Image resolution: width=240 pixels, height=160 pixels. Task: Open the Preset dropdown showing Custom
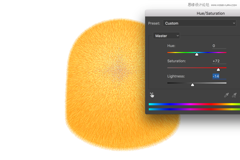click(199, 23)
